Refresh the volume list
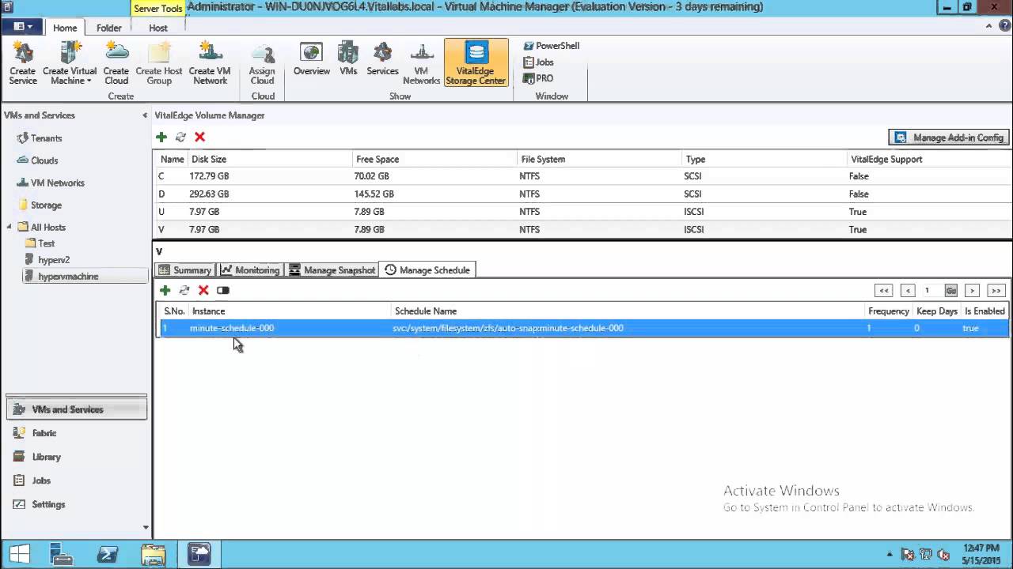Viewport: 1013px width, 569px height. pos(180,138)
